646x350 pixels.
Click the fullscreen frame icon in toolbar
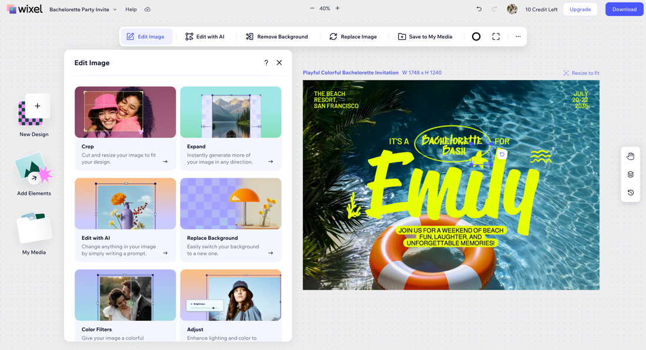point(496,36)
